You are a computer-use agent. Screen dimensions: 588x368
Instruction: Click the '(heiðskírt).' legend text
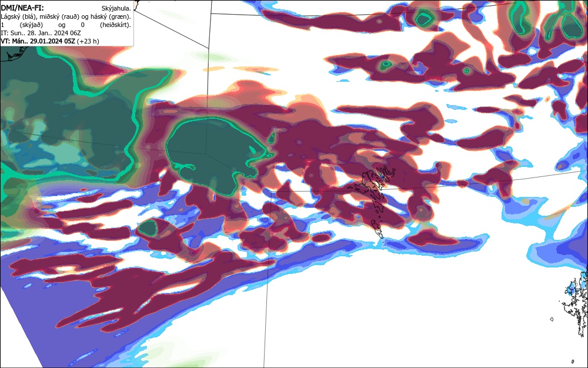pyautogui.click(x=115, y=25)
